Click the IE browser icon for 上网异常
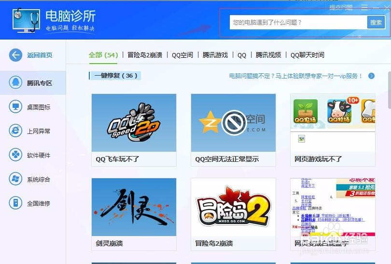This screenshot has height=264, width=391. 15,131
